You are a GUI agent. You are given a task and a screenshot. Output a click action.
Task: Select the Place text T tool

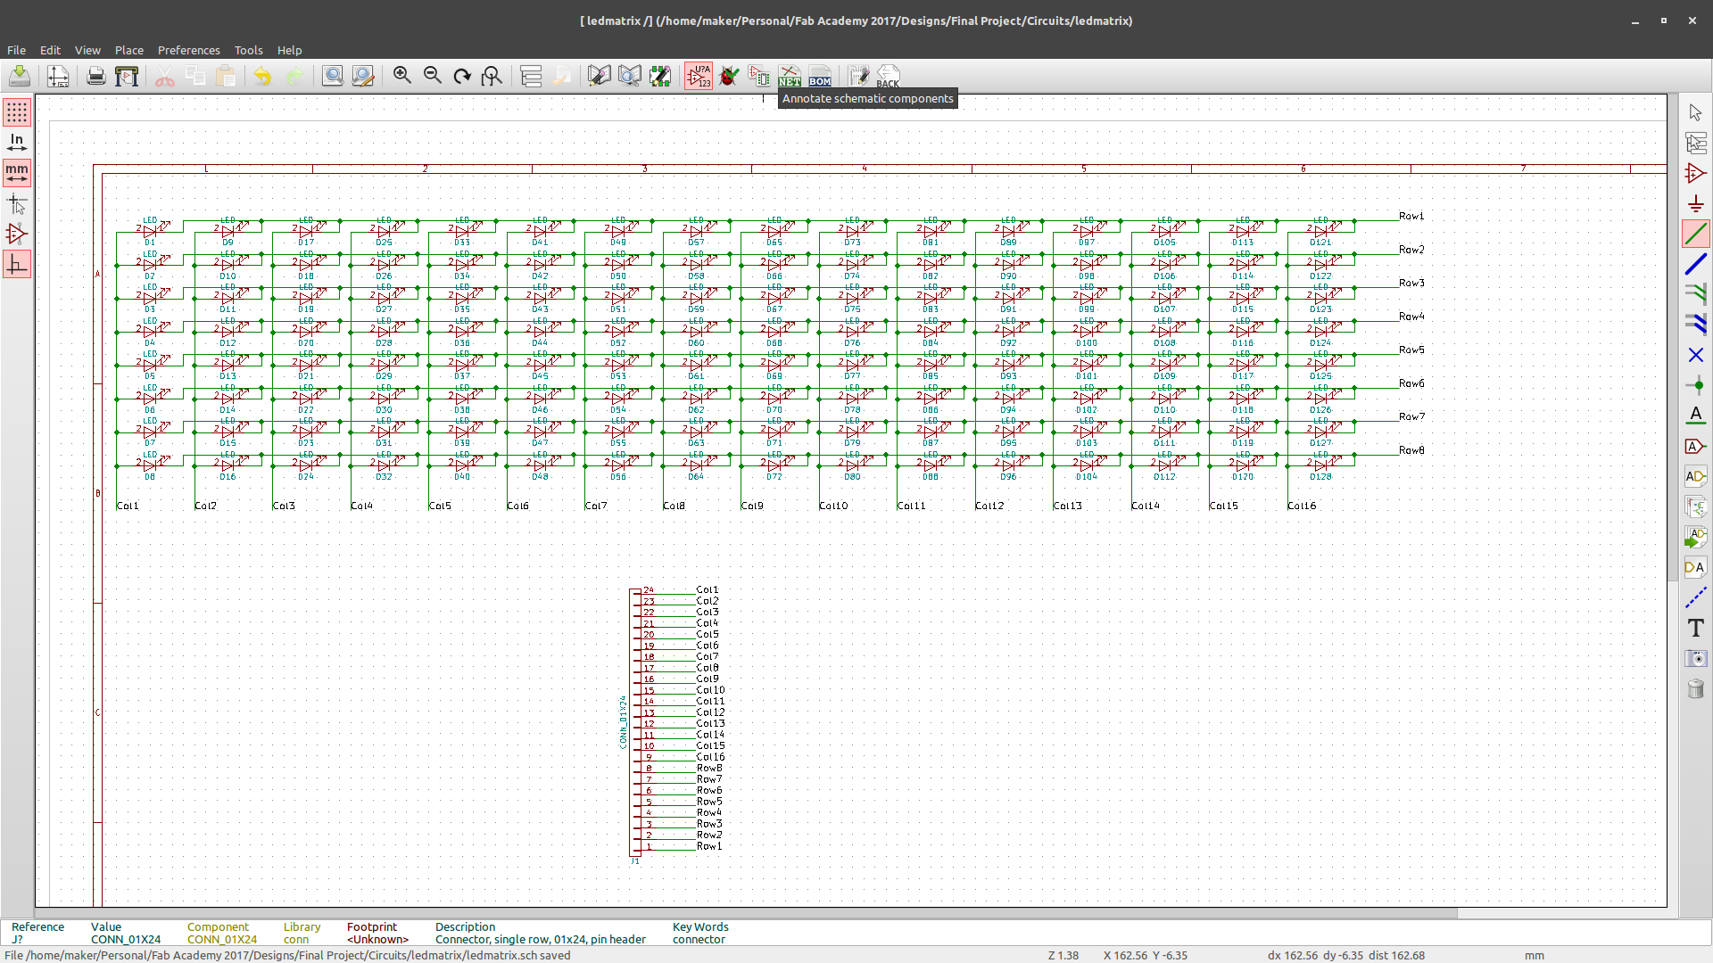tap(1696, 628)
